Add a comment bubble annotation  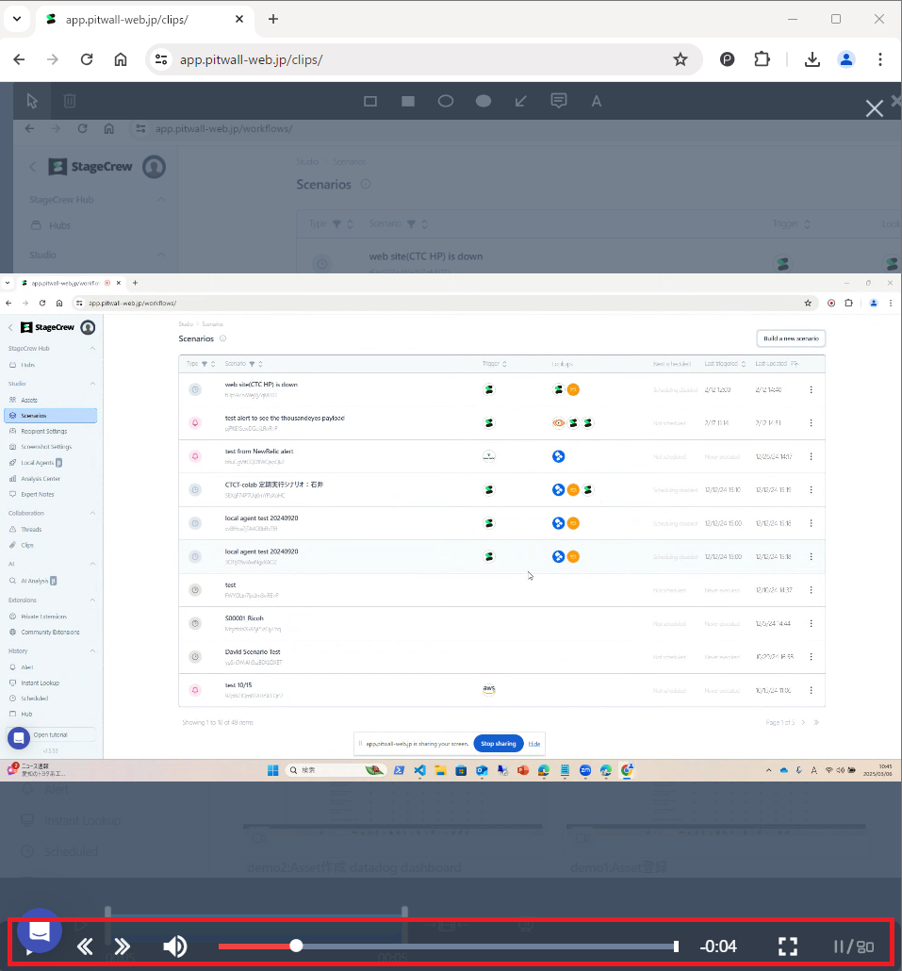558,101
